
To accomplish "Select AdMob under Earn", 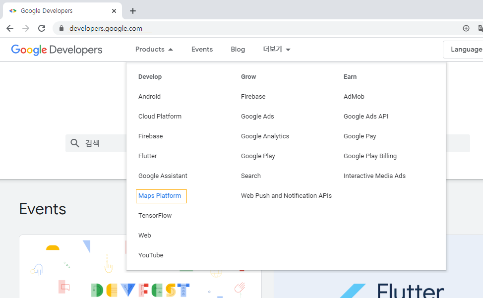I will click(354, 96).
